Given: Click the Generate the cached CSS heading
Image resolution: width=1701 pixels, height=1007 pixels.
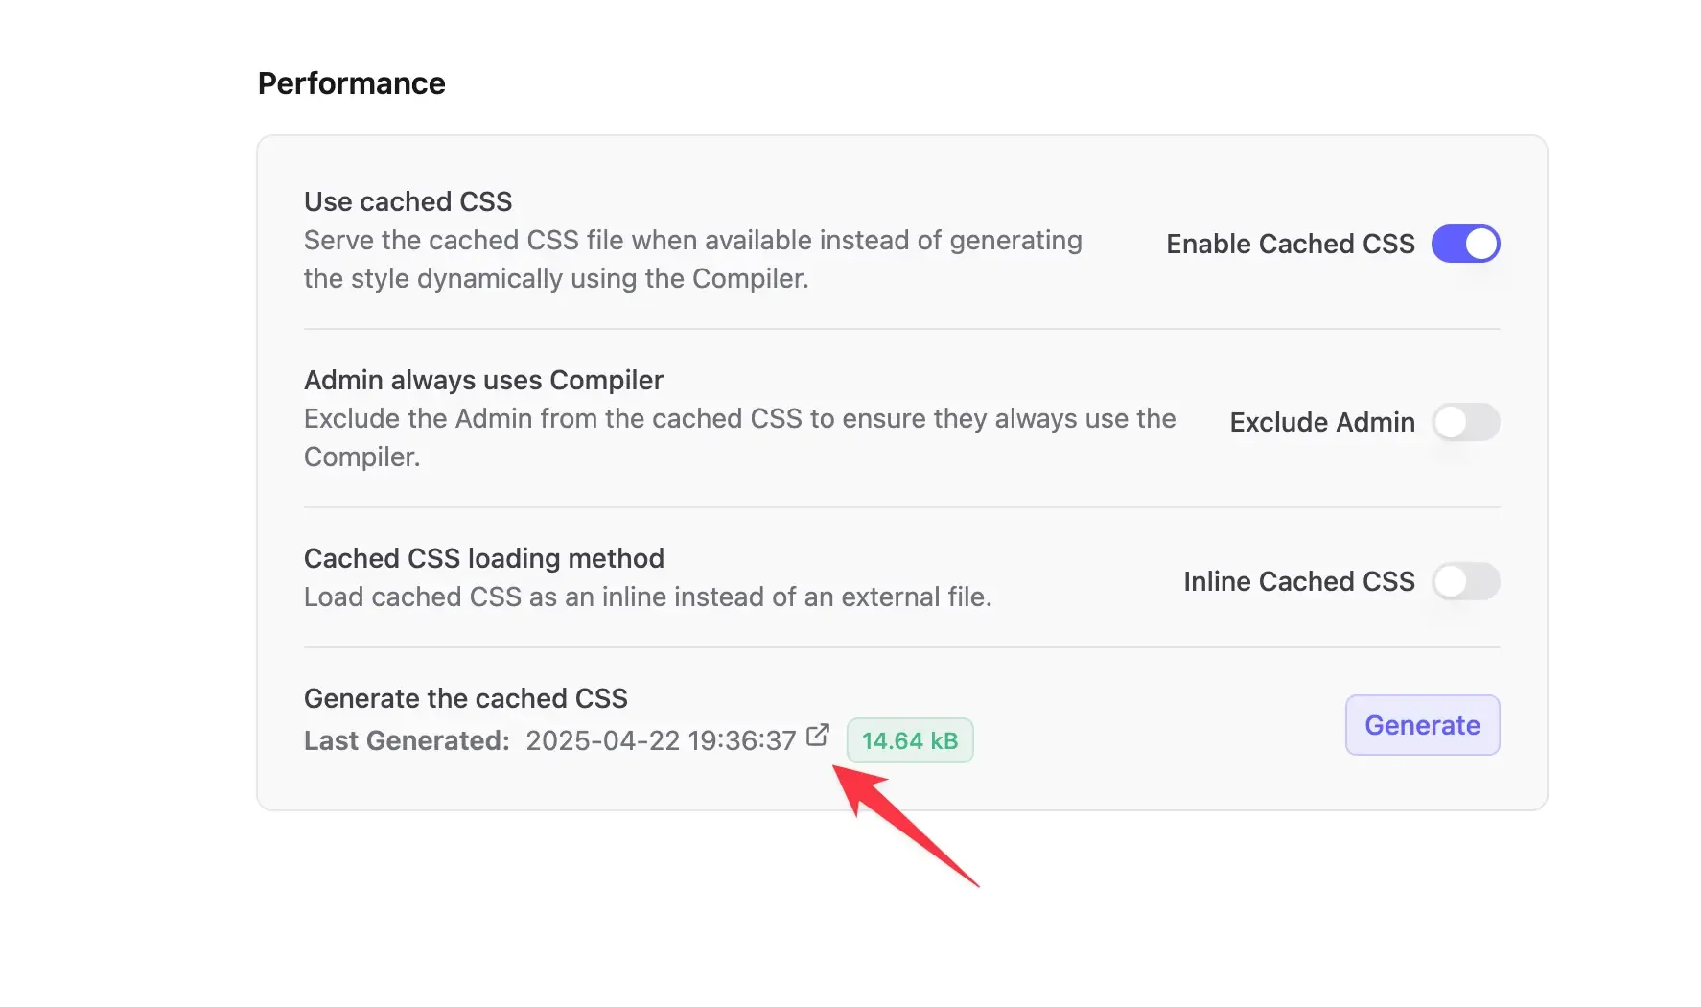Looking at the screenshot, I should (465, 698).
